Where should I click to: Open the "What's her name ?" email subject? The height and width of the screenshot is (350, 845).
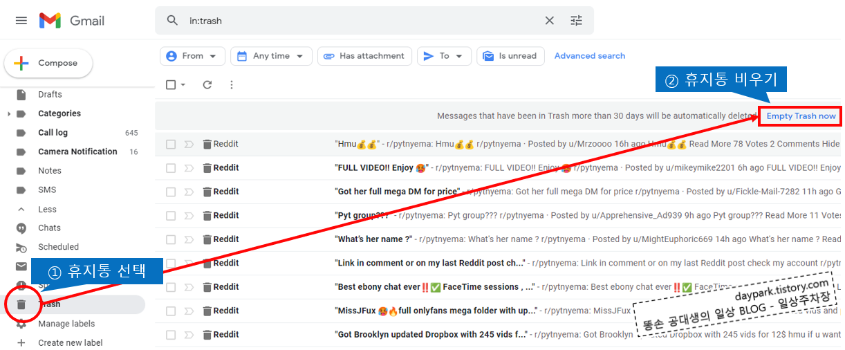coord(373,239)
